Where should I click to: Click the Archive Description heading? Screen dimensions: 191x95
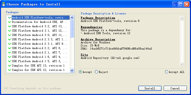pos(98,39)
